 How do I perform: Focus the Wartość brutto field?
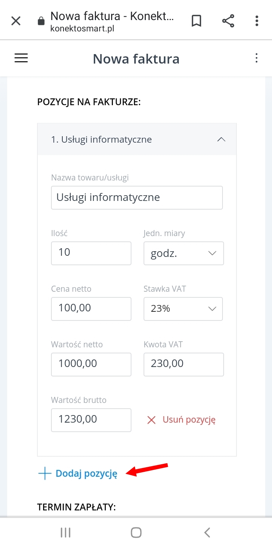click(91, 420)
